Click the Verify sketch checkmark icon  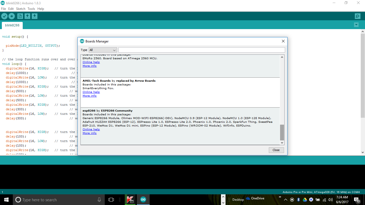click(x=4, y=16)
